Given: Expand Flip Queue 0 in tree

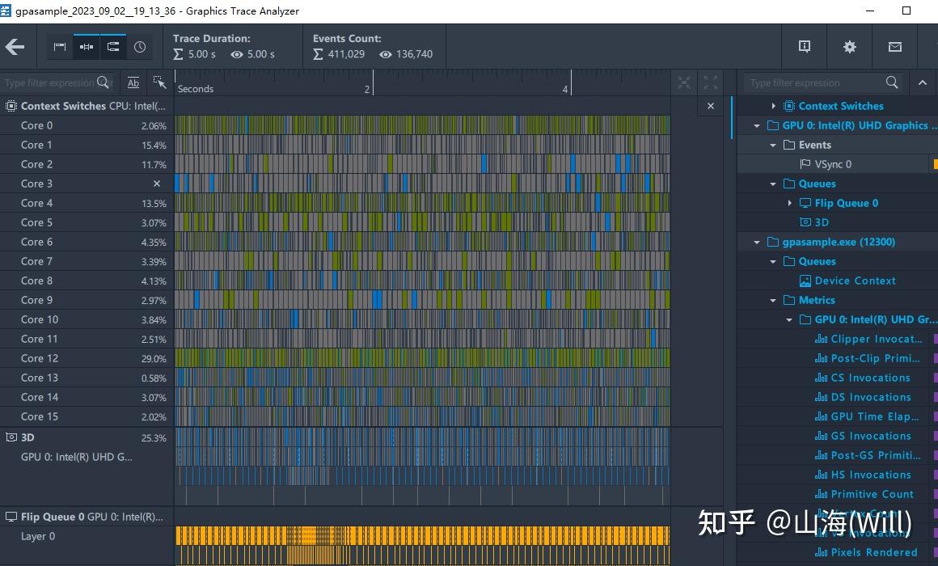Looking at the screenshot, I should [x=789, y=203].
